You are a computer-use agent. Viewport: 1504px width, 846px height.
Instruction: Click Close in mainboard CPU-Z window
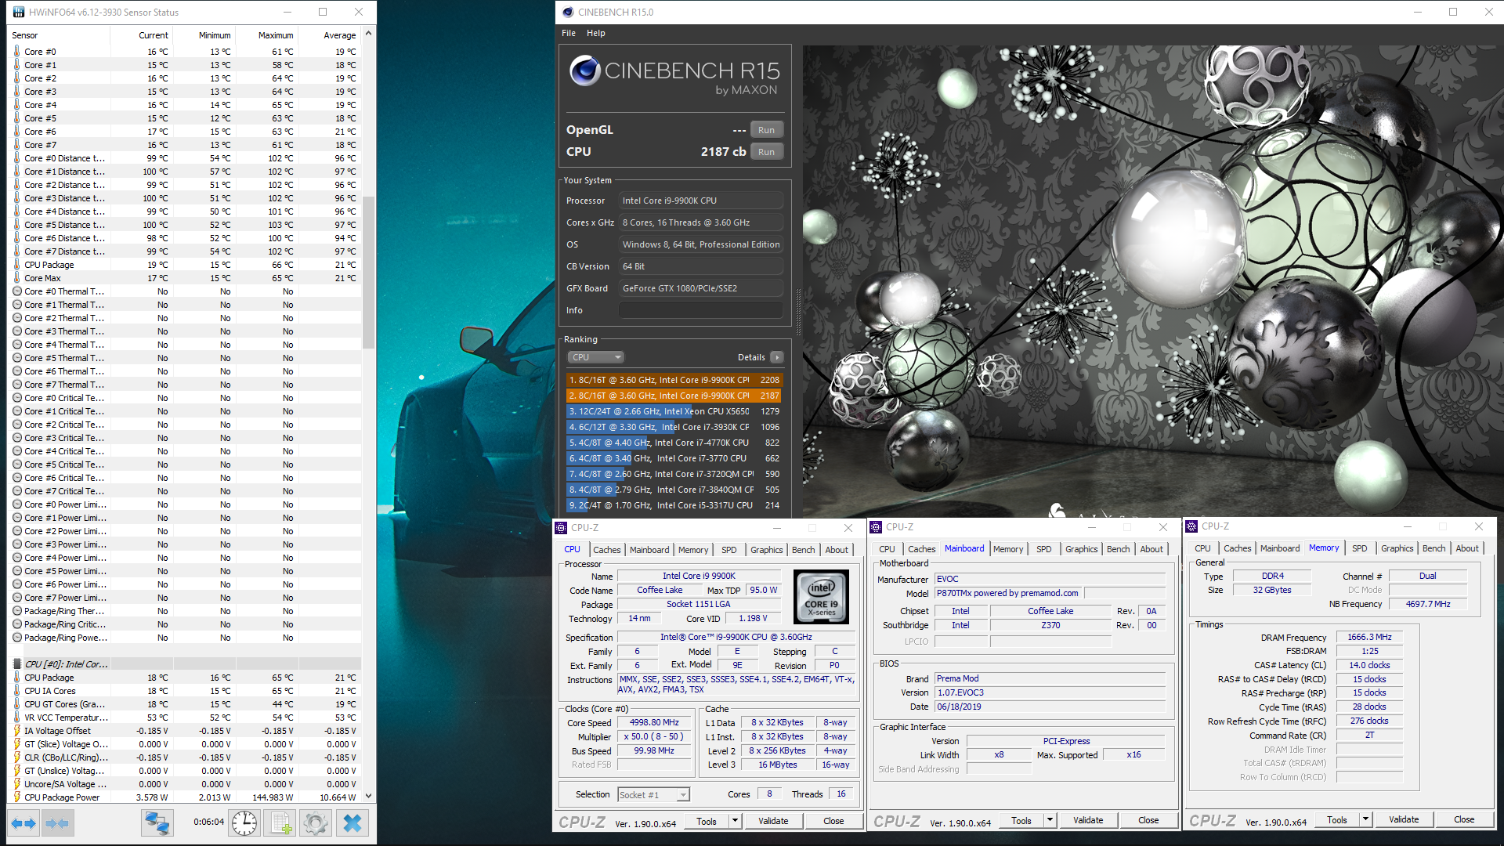(1148, 820)
